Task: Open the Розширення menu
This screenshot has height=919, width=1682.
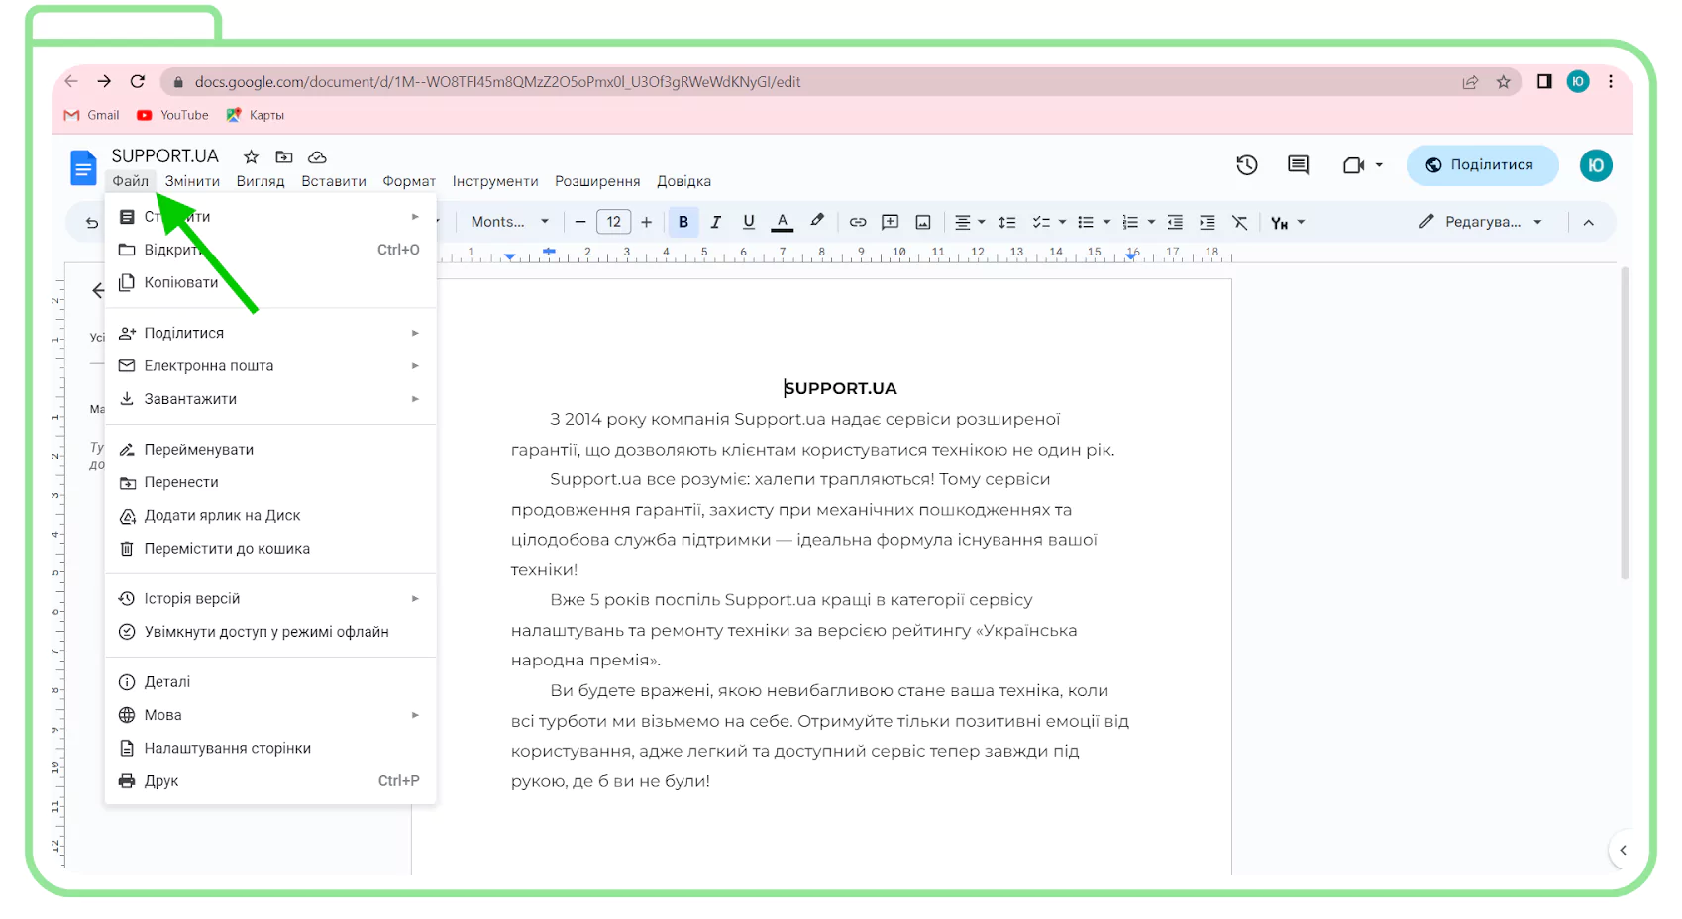Action: pyautogui.click(x=597, y=181)
